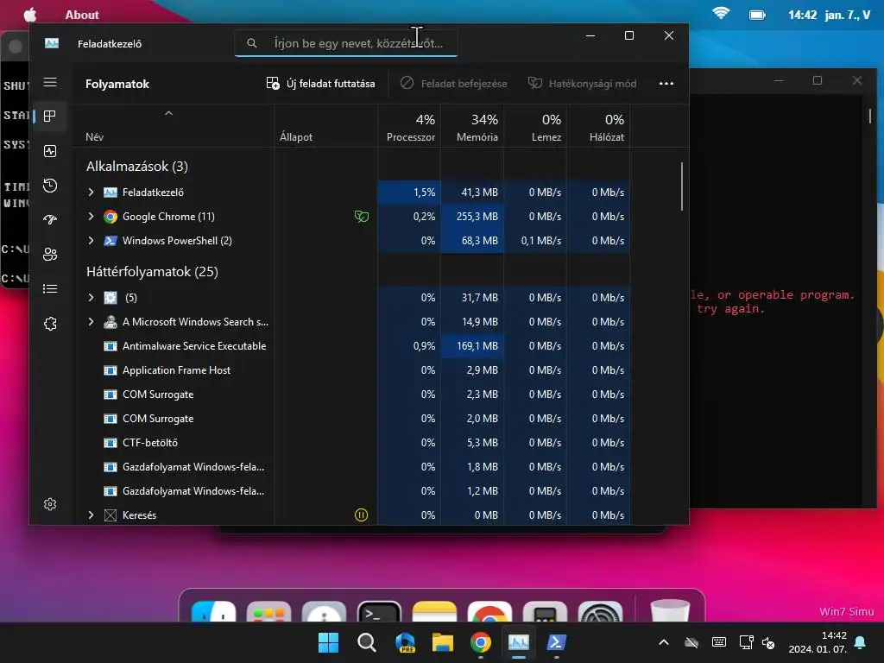884x663 pixels.
Task: Click the Apple logo in menu bar
Action: tap(30, 15)
